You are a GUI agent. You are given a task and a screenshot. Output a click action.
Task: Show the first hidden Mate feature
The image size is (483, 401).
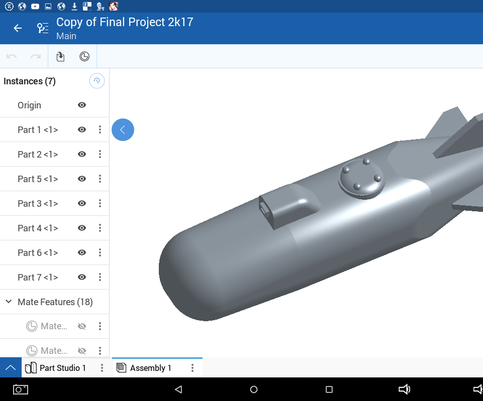tap(81, 326)
